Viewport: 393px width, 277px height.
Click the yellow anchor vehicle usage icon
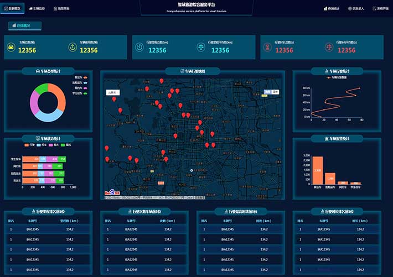(x=72, y=48)
